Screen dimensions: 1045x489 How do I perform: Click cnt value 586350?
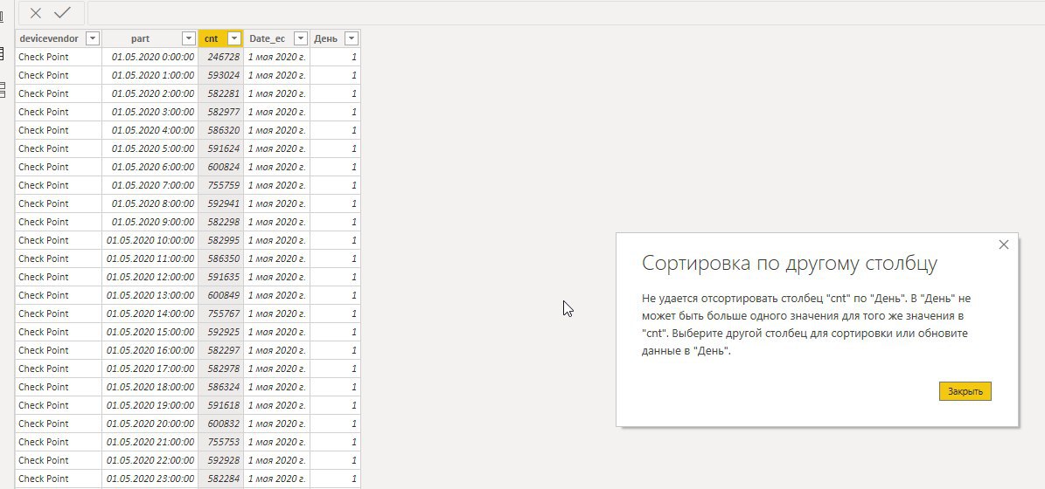pyautogui.click(x=220, y=258)
